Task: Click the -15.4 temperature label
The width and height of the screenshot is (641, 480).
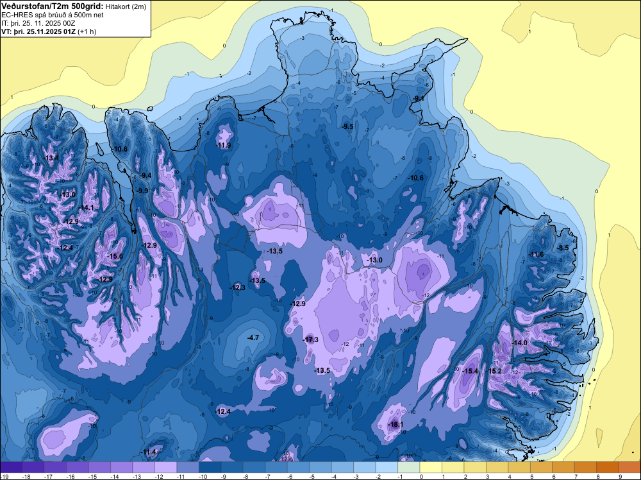Action: (470, 371)
